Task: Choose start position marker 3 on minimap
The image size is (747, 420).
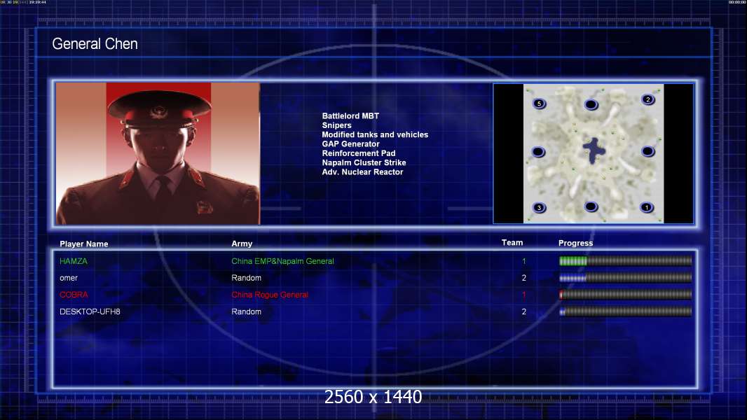Action: 539,207
